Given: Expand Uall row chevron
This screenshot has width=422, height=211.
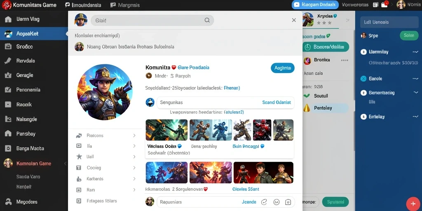Looking at the screenshot, I should pos(134,157).
